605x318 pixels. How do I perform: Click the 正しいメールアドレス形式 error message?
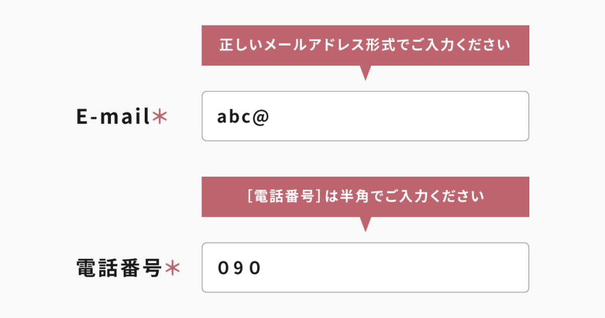(x=365, y=45)
